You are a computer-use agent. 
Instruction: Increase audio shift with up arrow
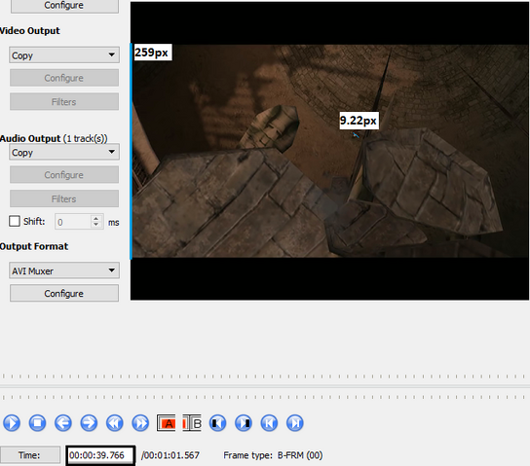[96, 218]
